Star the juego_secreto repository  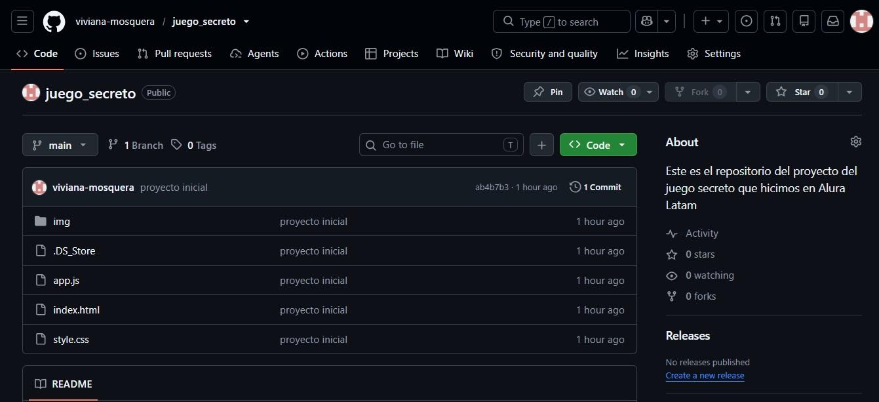[x=801, y=92]
